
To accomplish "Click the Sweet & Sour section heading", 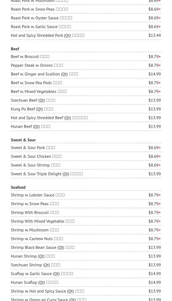I will (x=23, y=140).
